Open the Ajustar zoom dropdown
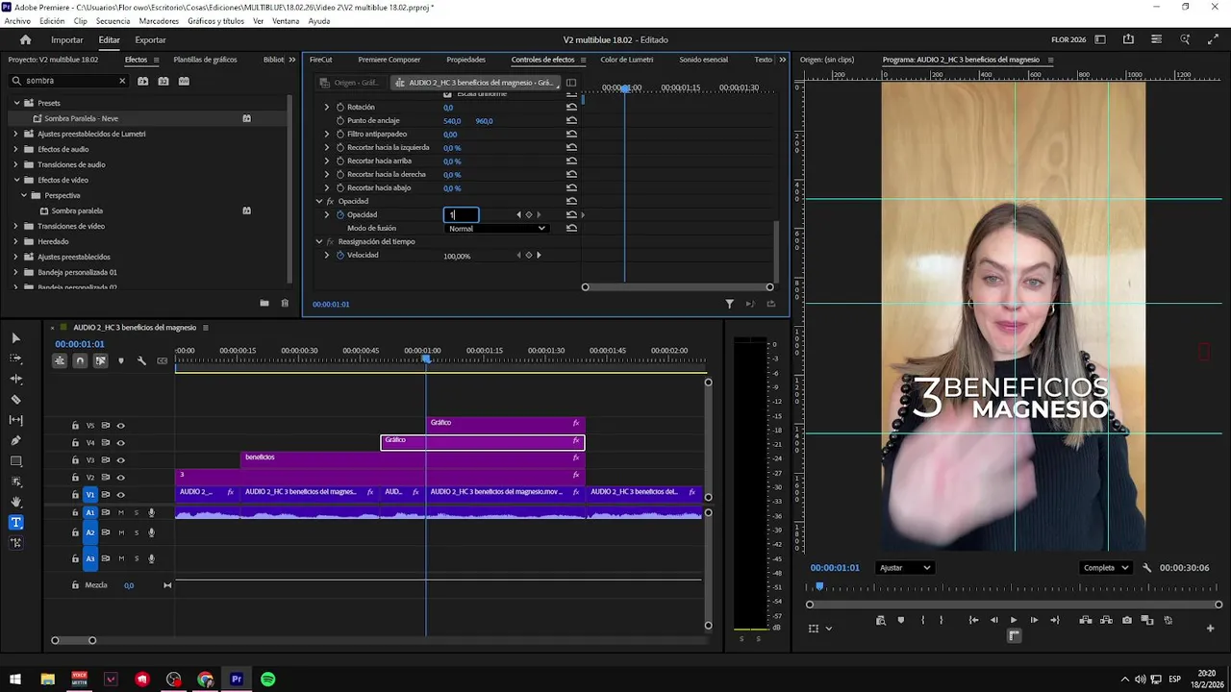Screen dimensions: 1231x692 tap(905, 568)
